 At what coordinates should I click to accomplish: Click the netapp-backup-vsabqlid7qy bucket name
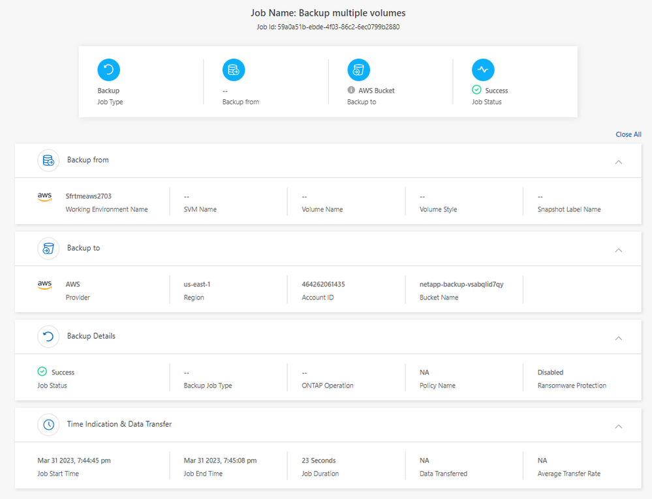coord(461,284)
